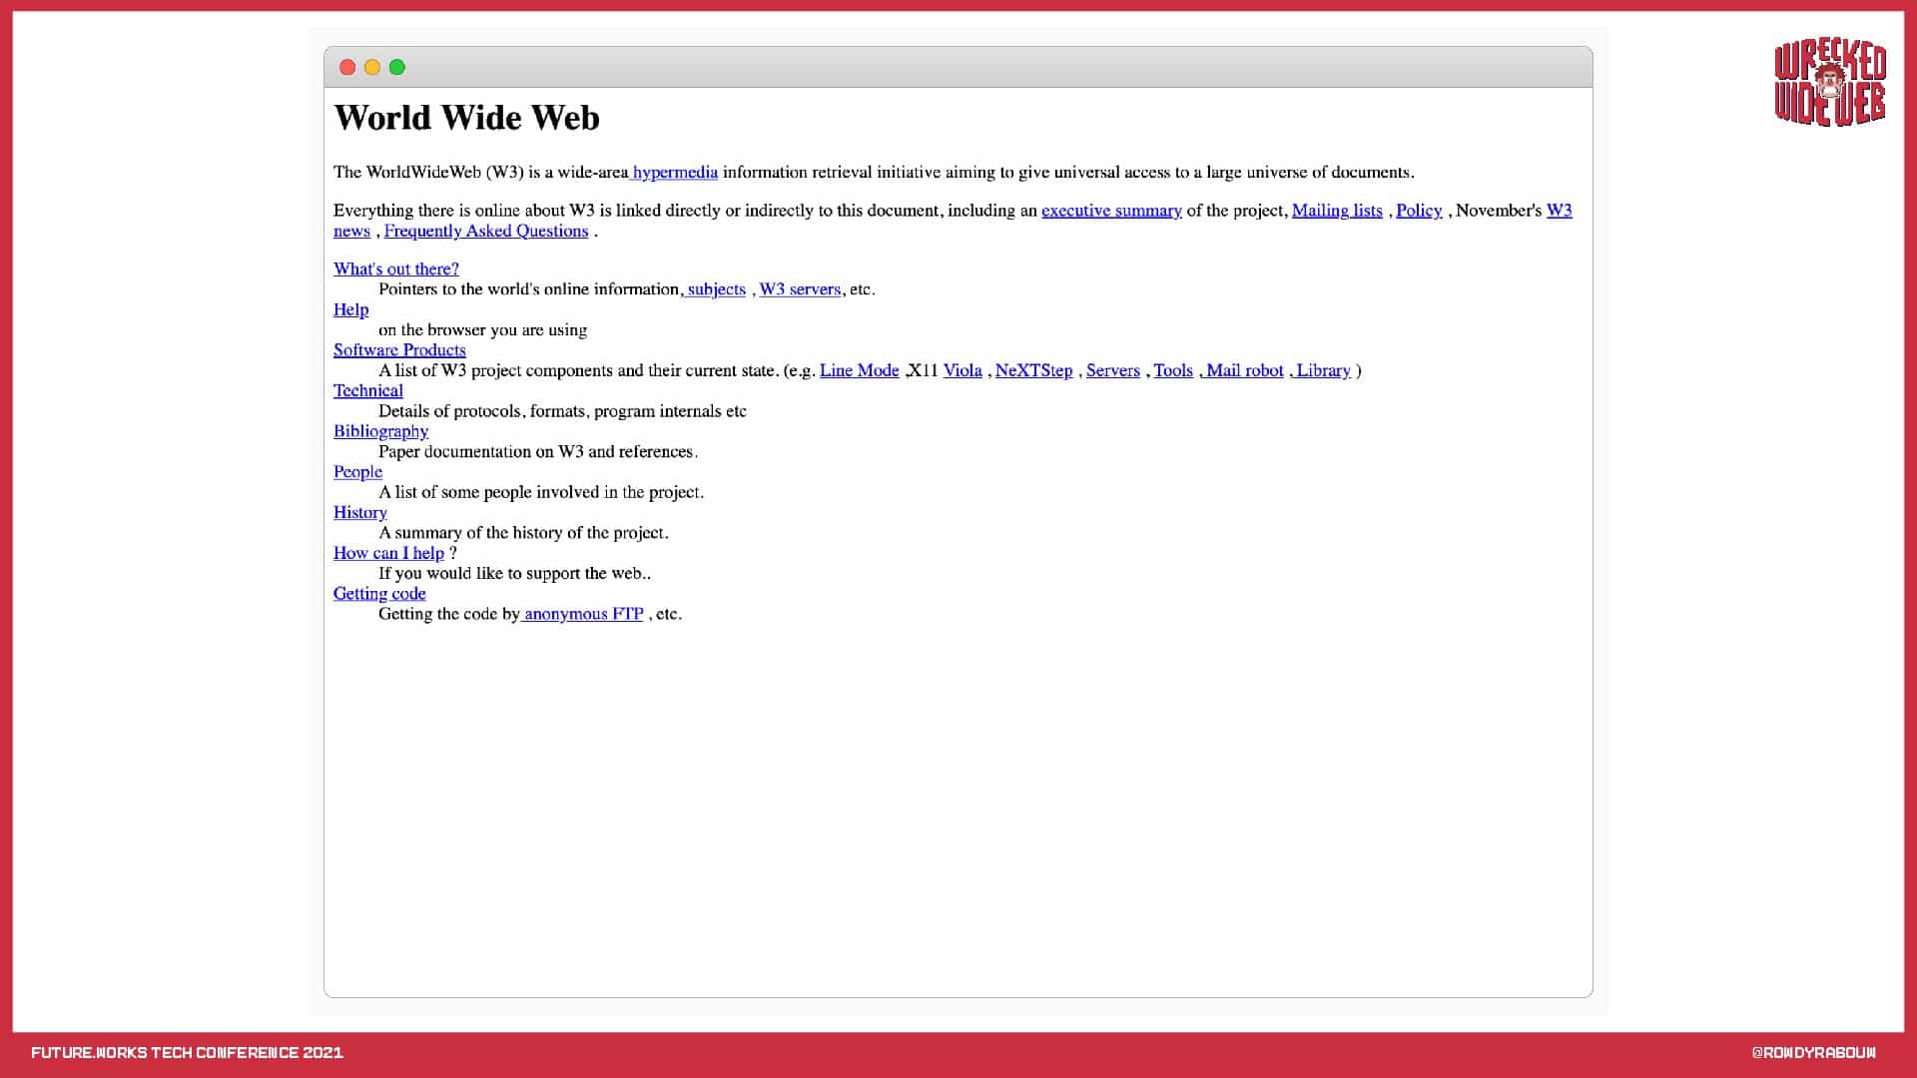
Task: Click the Software Products link
Action: (x=399, y=350)
